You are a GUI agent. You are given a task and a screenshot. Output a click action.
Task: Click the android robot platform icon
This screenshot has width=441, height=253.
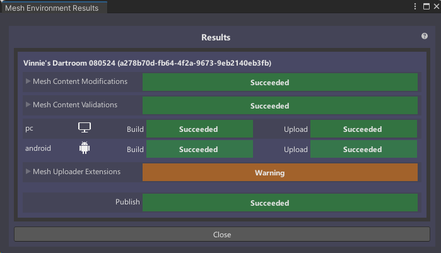click(85, 148)
